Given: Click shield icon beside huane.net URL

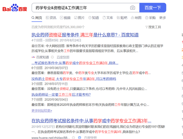Looking at the screenshot, I should point(74,138).
